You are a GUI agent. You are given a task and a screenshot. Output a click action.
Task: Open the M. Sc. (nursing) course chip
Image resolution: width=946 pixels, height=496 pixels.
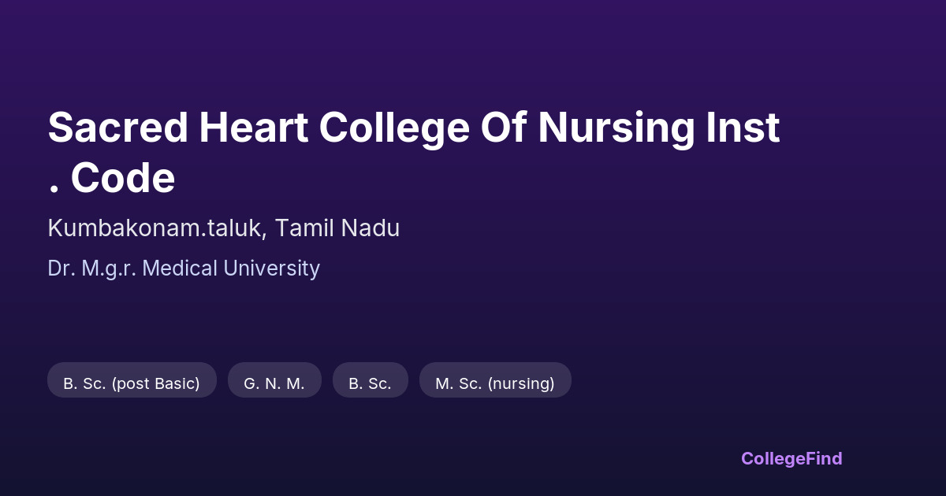pos(494,383)
